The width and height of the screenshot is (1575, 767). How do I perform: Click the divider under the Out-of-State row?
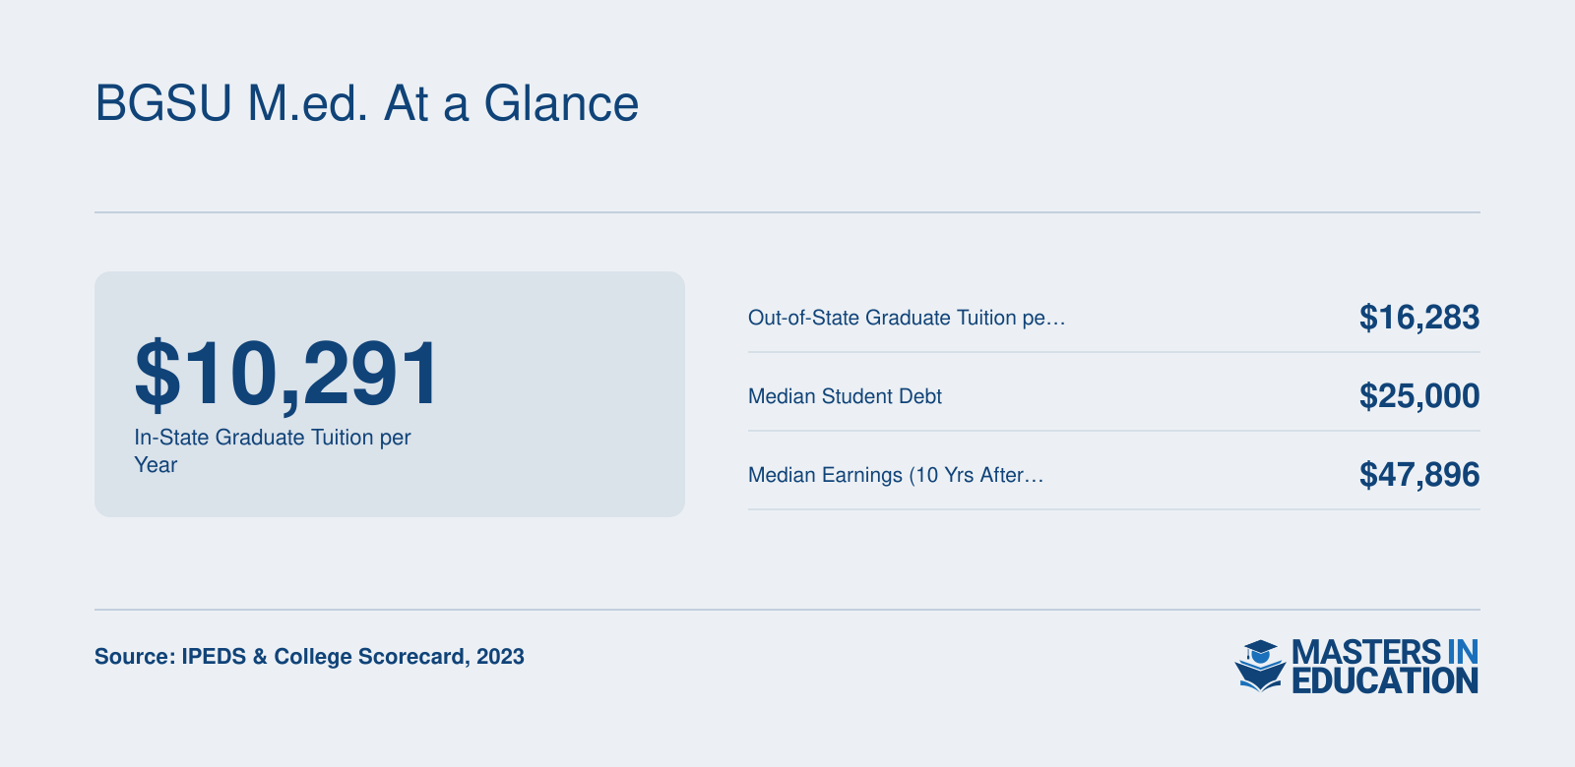1114,352
